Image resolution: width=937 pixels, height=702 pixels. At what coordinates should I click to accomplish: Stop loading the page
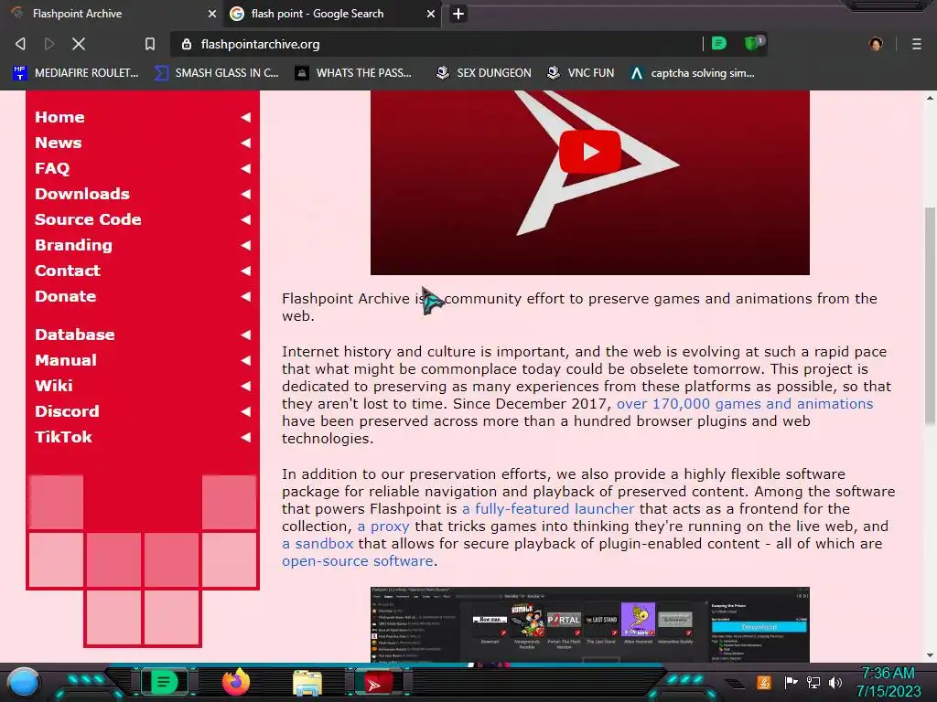(x=79, y=44)
